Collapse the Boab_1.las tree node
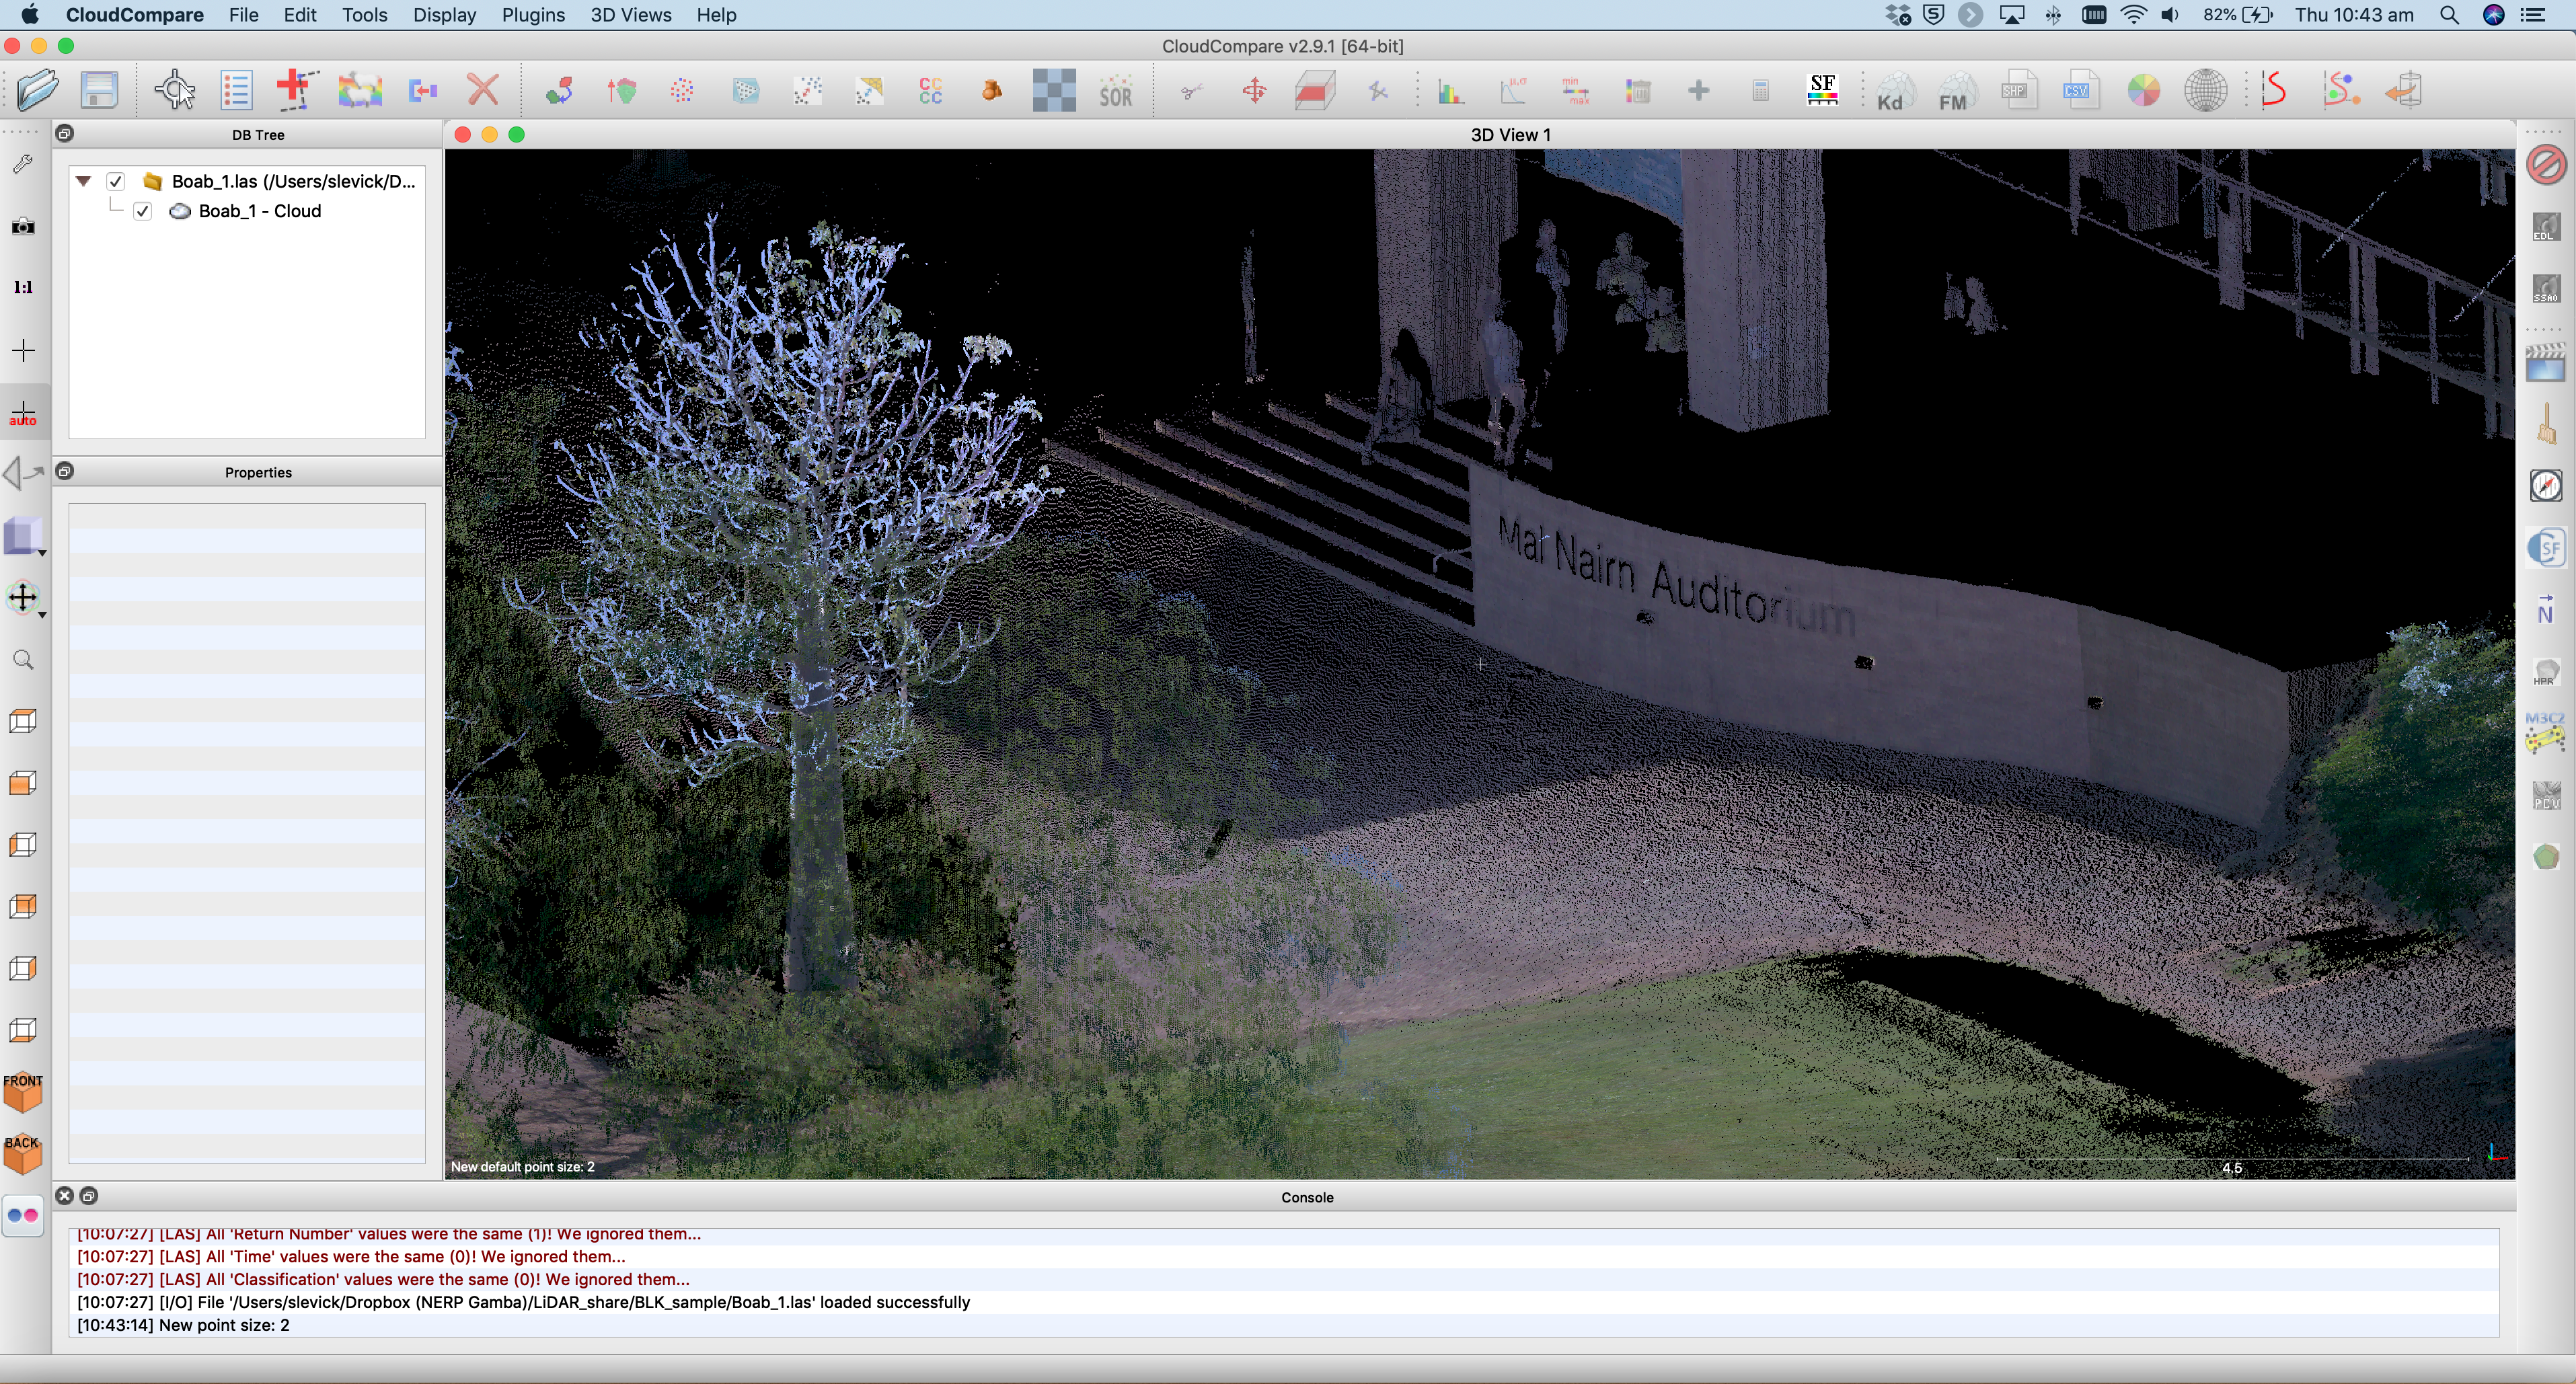The image size is (2576, 1384). tap(84, 181)
